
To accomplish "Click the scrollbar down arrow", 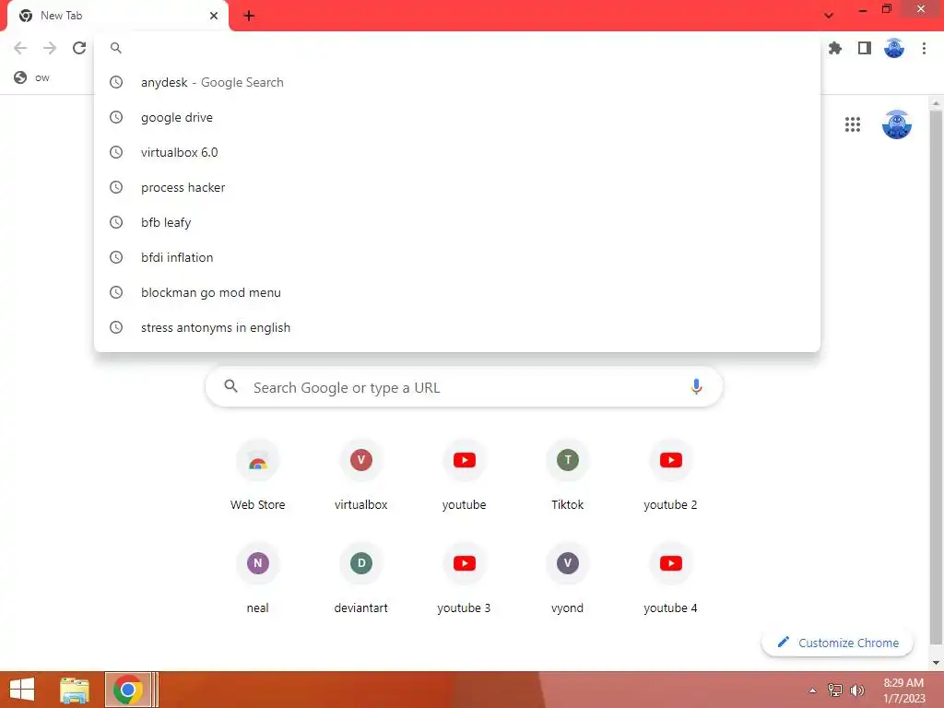I will 936,663.
